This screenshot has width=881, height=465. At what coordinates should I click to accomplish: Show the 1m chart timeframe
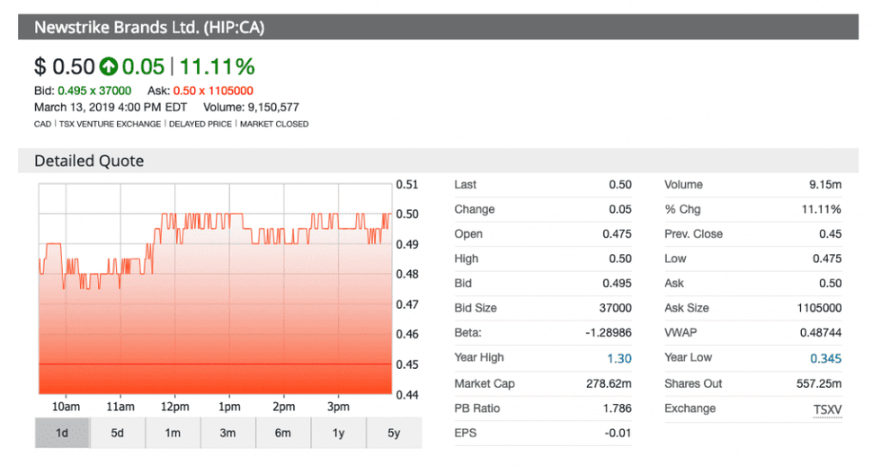pyautogui.click(x=173, y=433)
